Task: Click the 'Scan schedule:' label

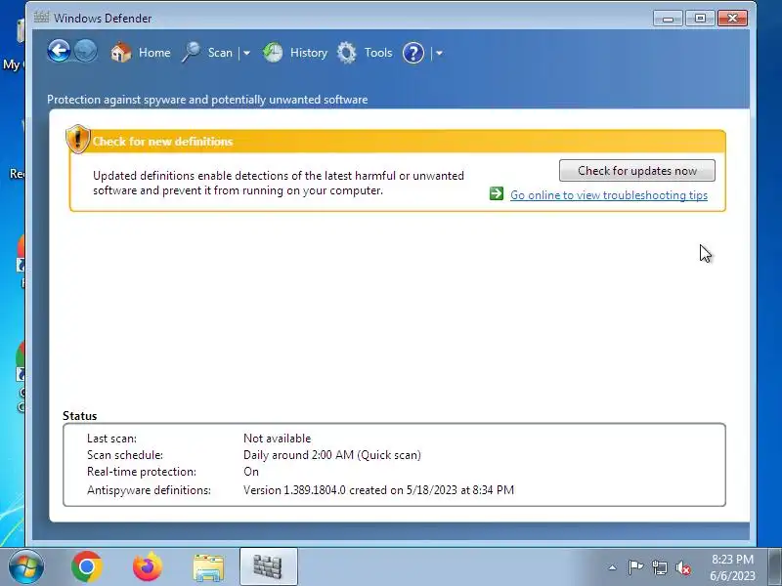Action: (125, 455)
